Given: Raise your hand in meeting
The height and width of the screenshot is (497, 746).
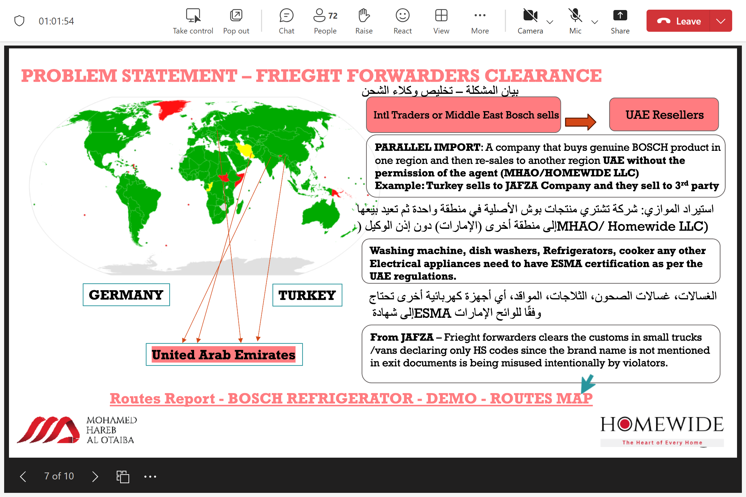Looking at the screenshot, I should coord(364,16).
